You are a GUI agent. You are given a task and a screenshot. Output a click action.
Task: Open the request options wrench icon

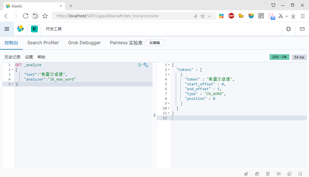(x=146, y=65)
